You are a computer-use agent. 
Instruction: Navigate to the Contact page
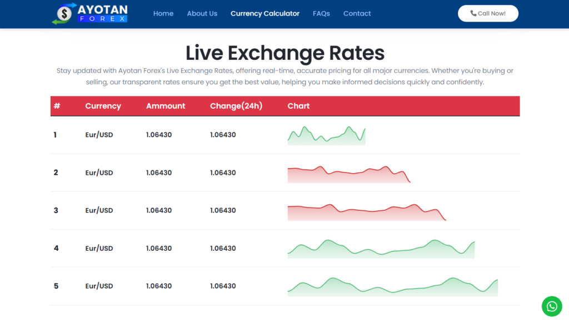point(357,13)
